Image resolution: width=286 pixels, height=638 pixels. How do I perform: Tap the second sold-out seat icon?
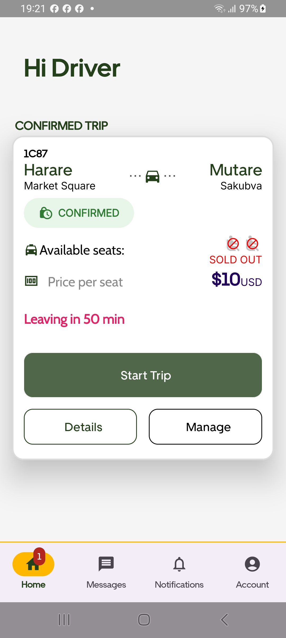point(252,243)
